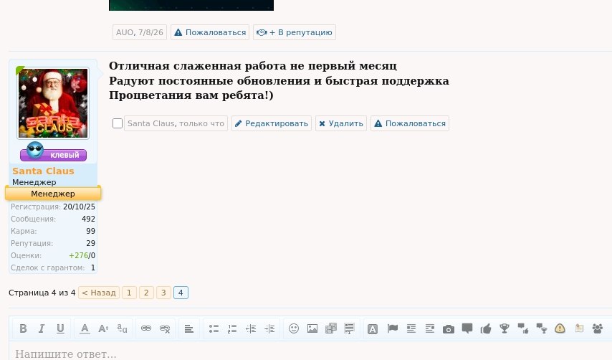Open the text color picker
This screenshot has width=612, height=360.
click(x=85, y=328)
